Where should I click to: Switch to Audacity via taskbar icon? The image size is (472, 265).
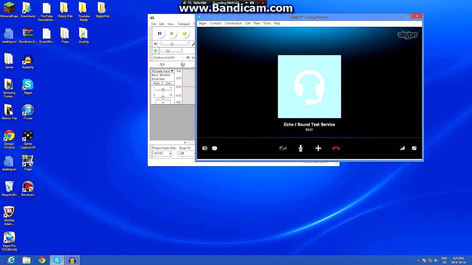click(x=72, y=260)
